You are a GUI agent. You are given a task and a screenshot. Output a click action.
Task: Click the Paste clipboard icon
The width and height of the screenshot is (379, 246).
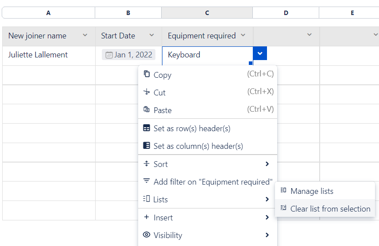(x=147, y=110)
